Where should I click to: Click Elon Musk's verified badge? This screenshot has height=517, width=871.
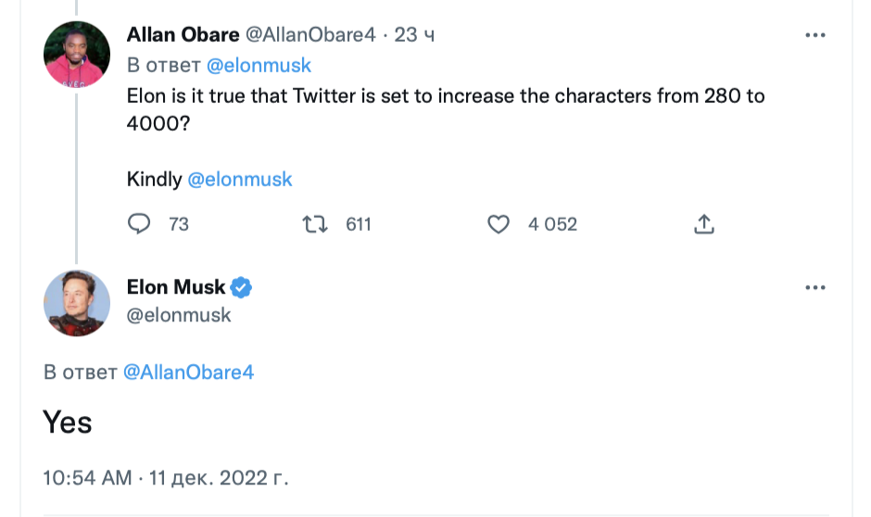242,288
